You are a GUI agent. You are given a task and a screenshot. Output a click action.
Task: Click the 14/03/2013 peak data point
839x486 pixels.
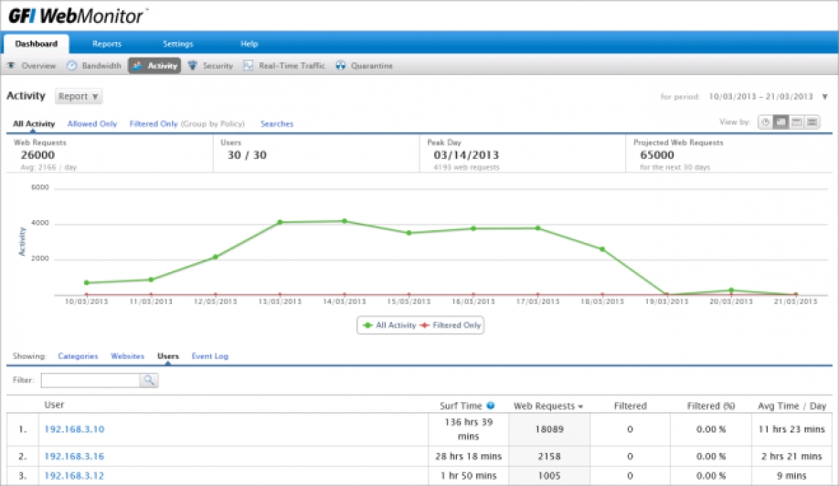click(345, 221)
